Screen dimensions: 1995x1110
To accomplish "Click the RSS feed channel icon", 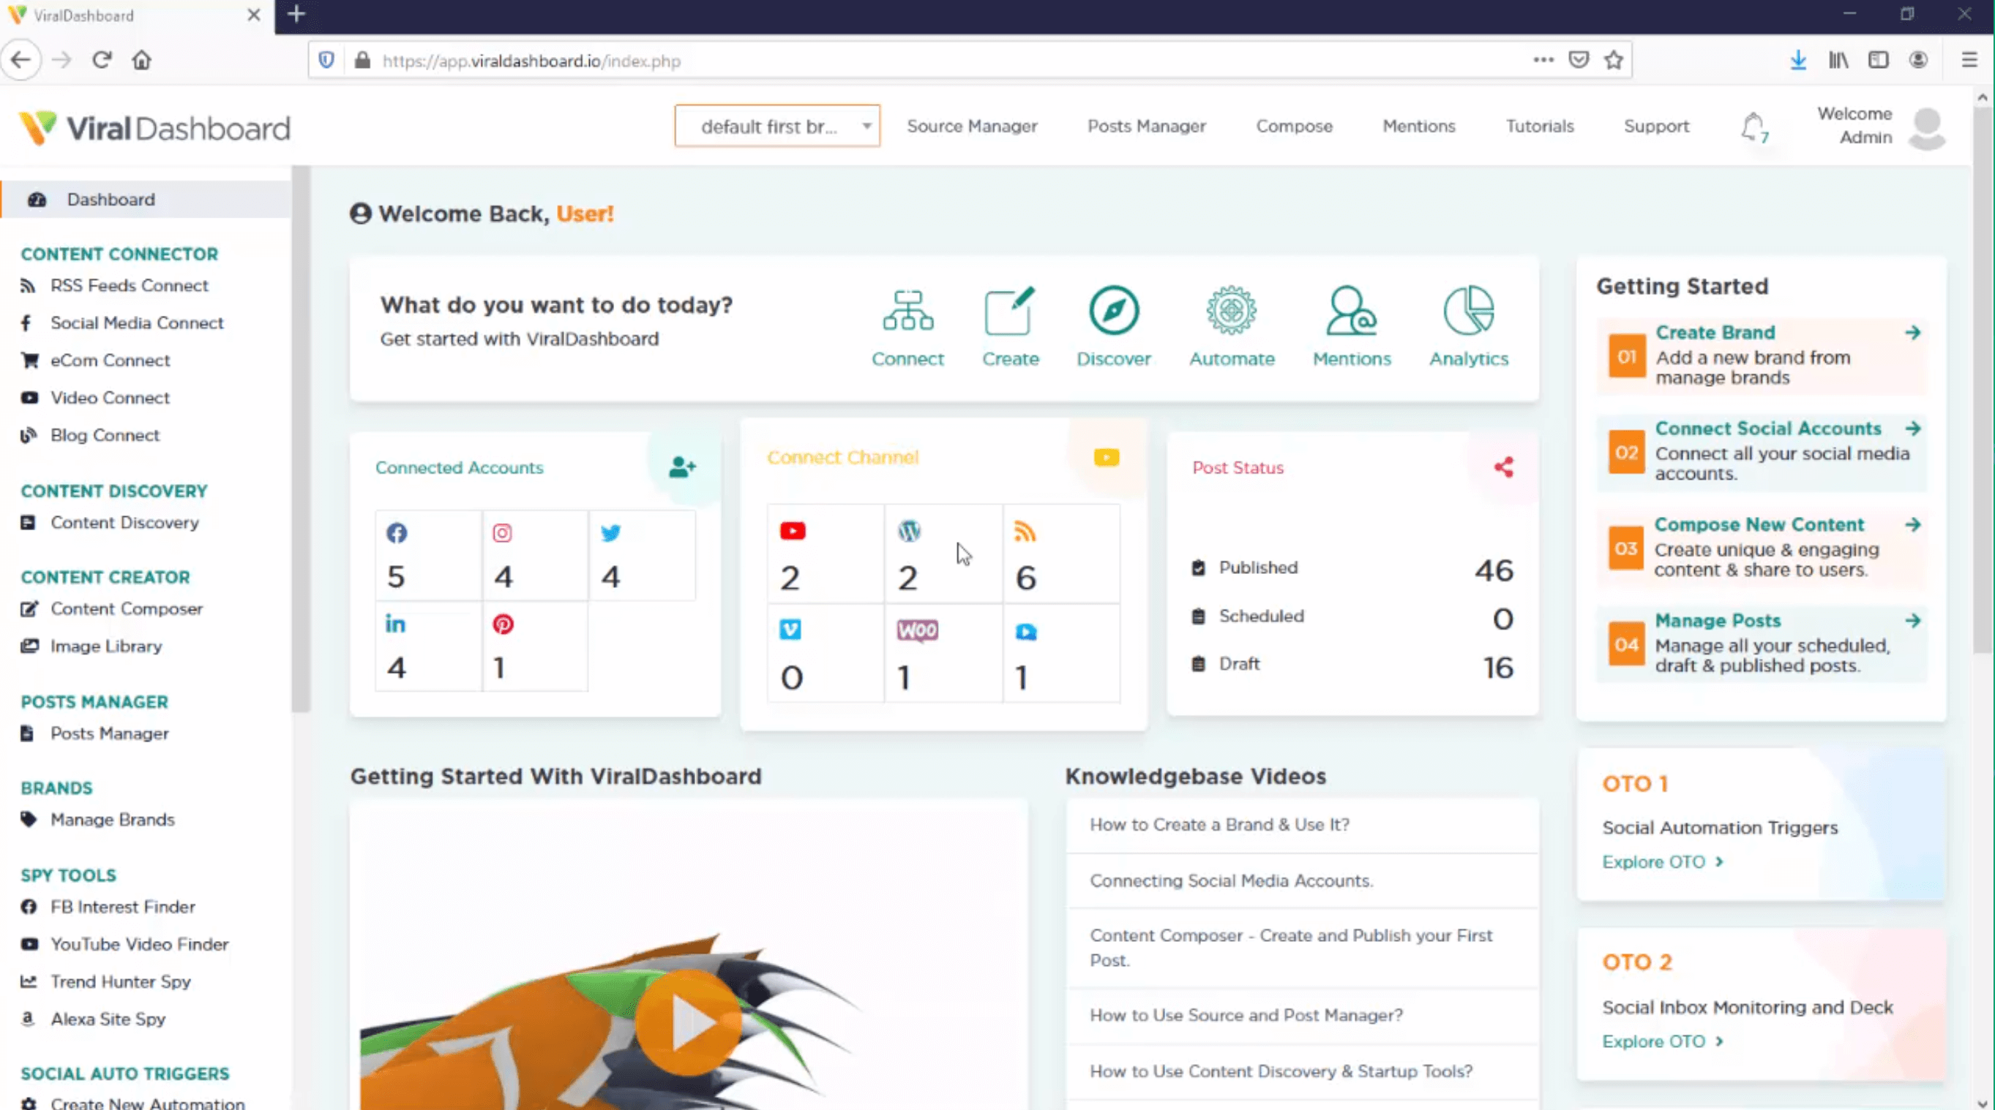I will click(x=1025, y=531).
